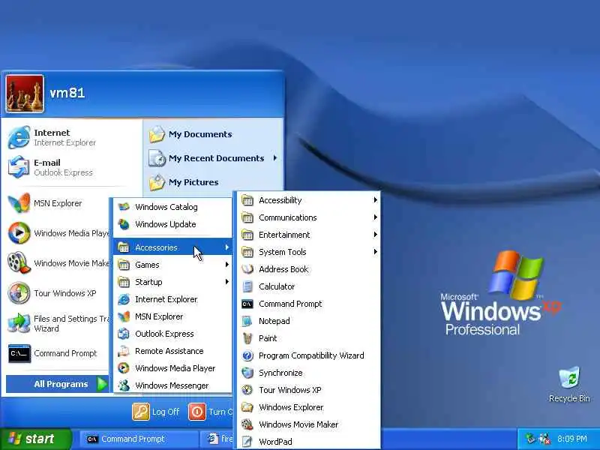Launch Notepad via its icon
600x450 pixels.
(247, 321)
